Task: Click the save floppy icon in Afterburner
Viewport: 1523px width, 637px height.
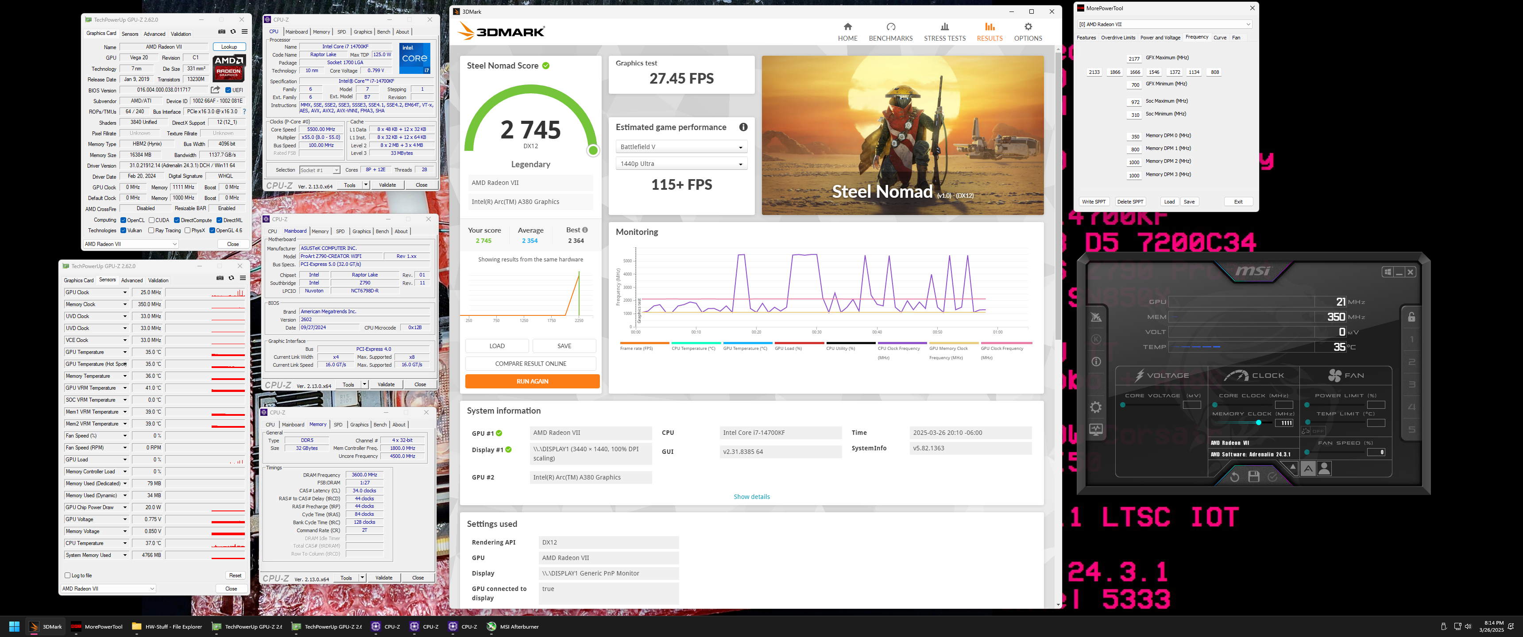Action: coord(1253,476)
